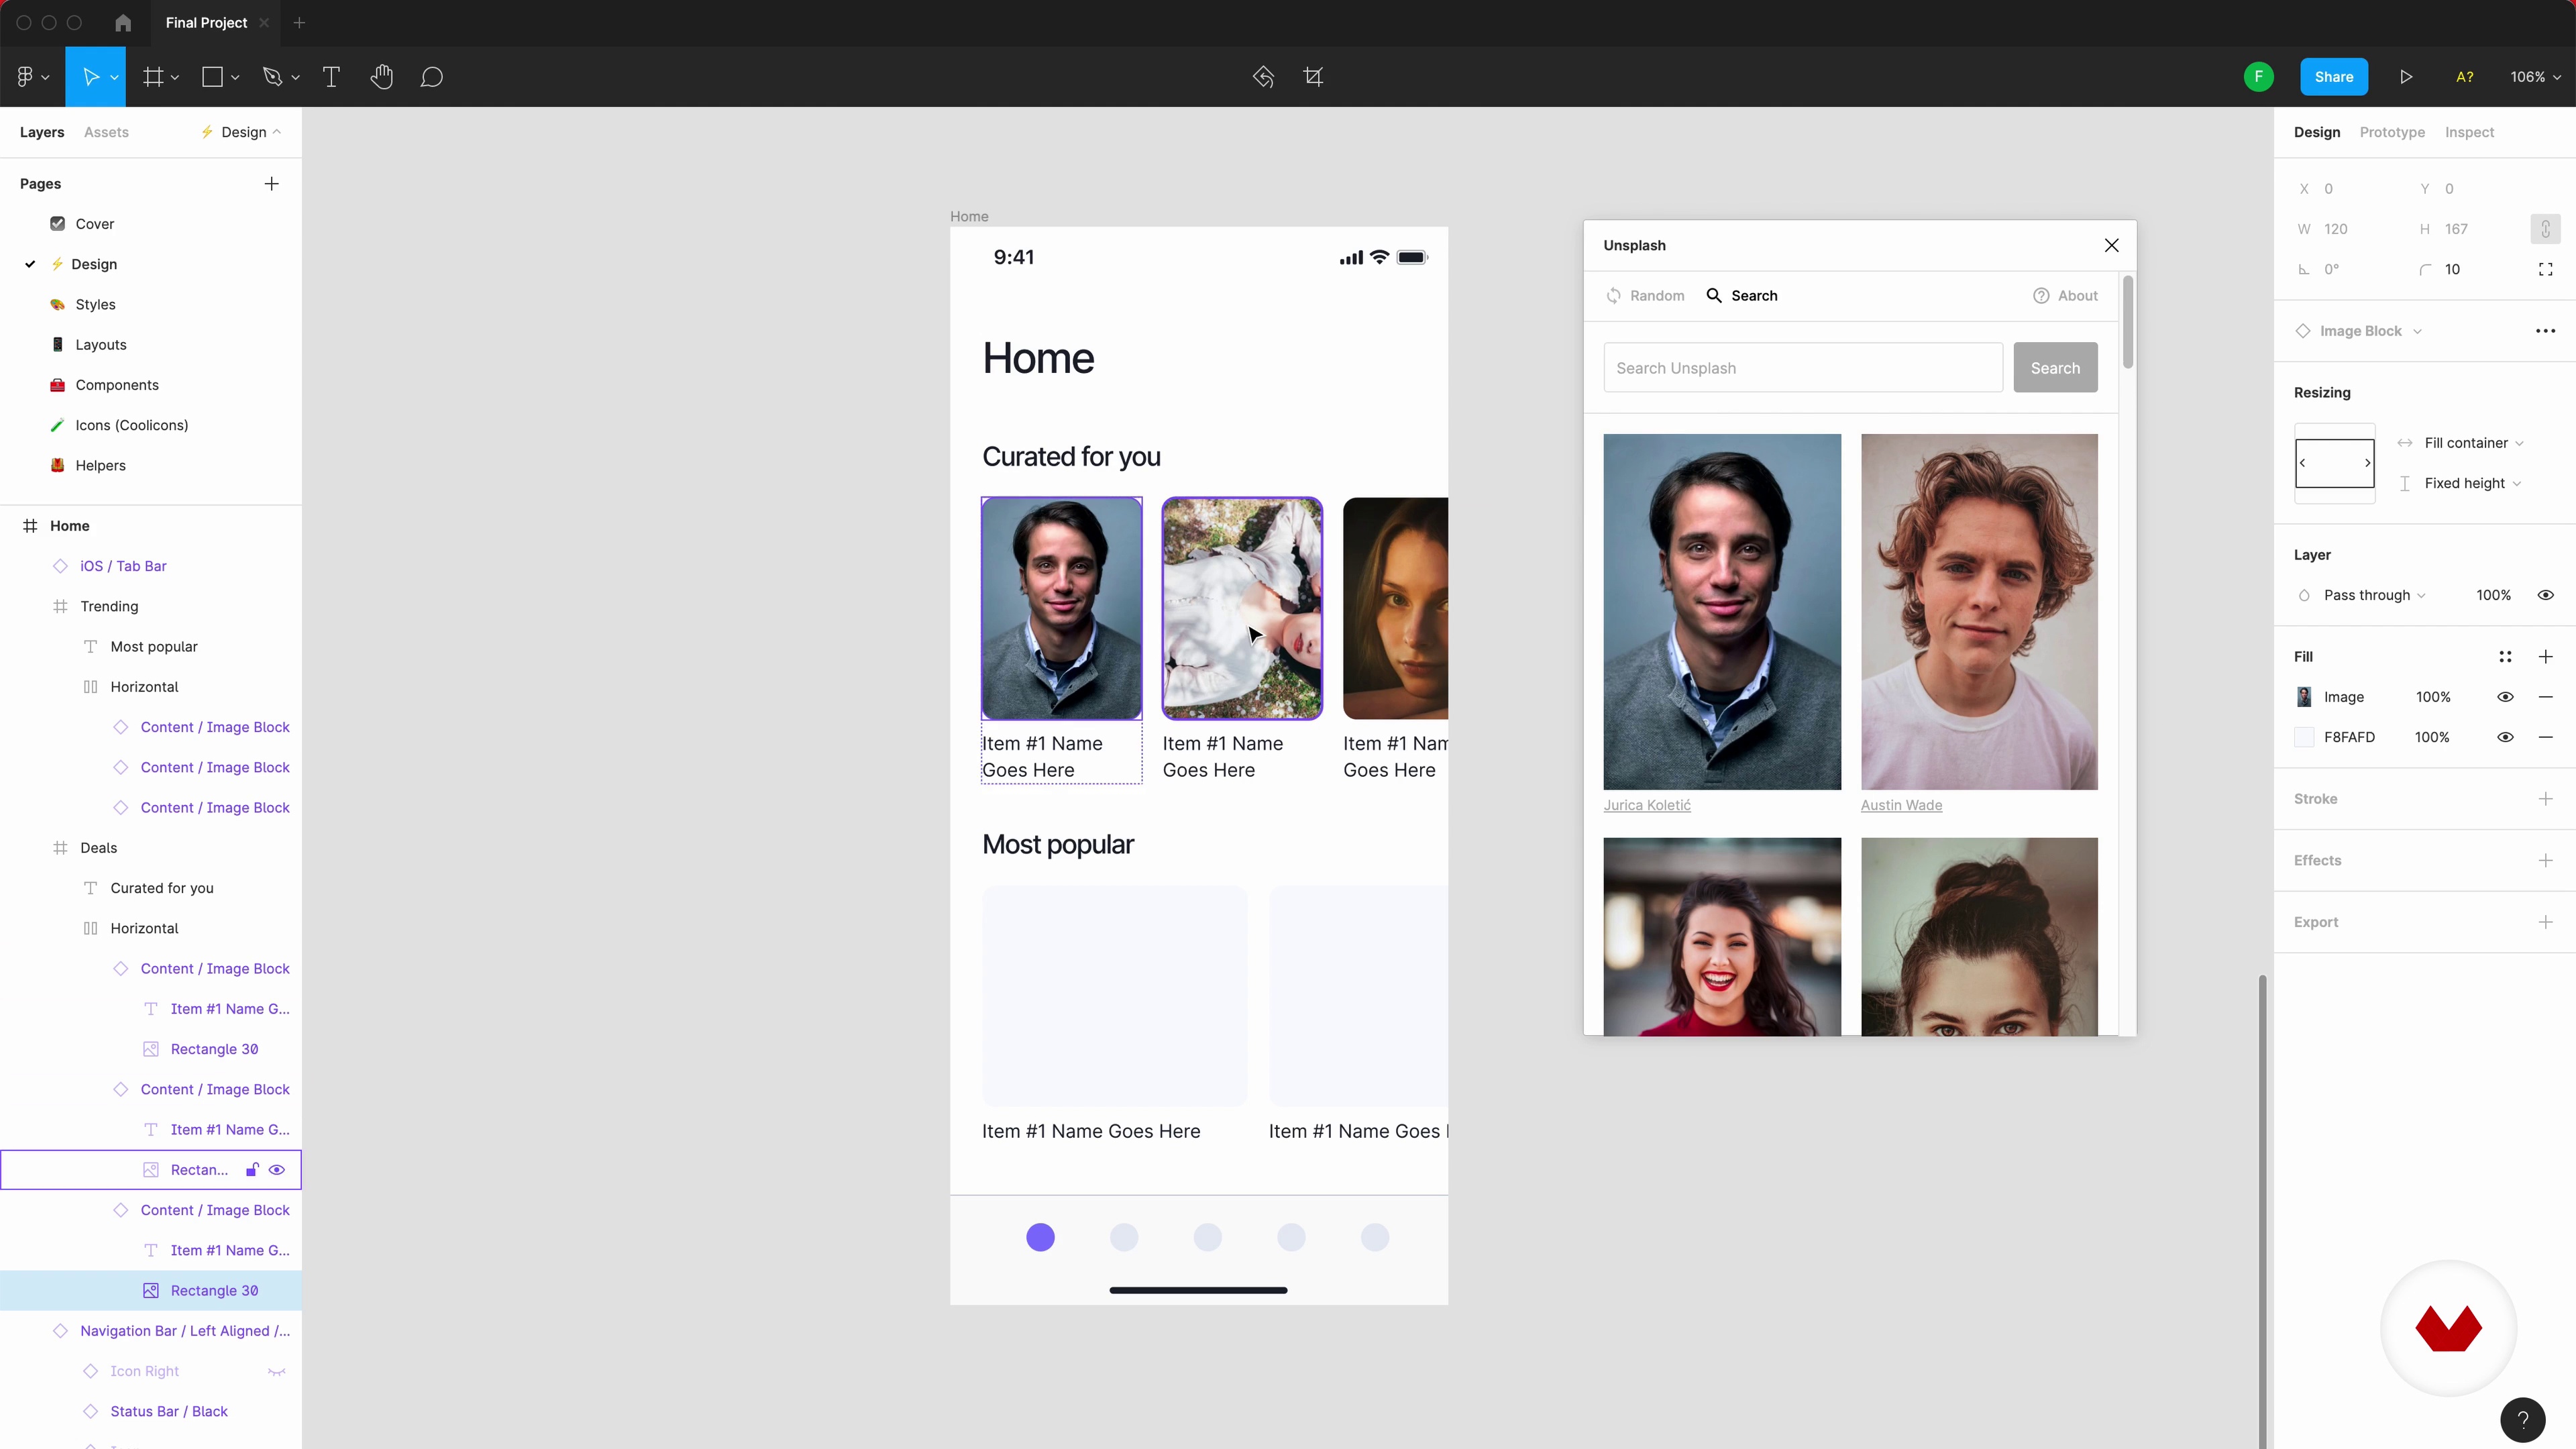Switch to Random tab in Unsplash
The height and width of the screenshot is (1449, 2576).
point(1645,296)
